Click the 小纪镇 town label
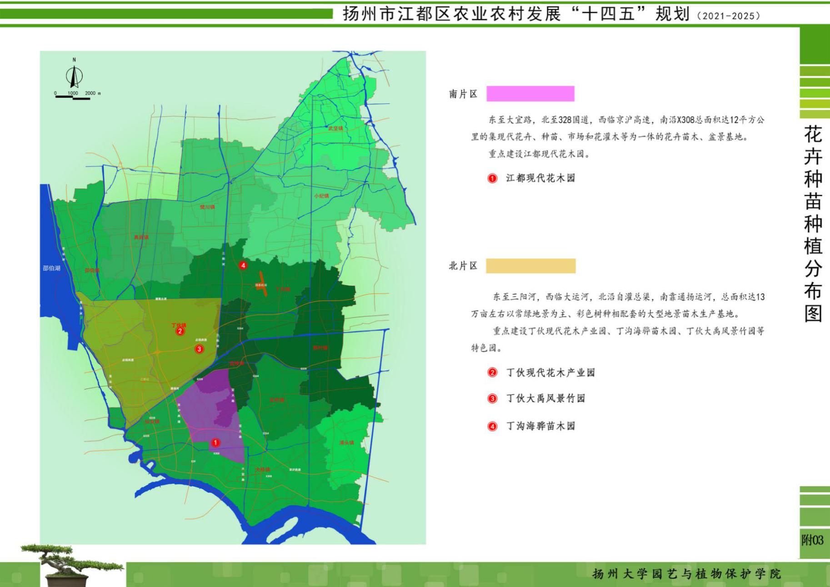This screenshot has height=587, width=830. tap(321, 196)
